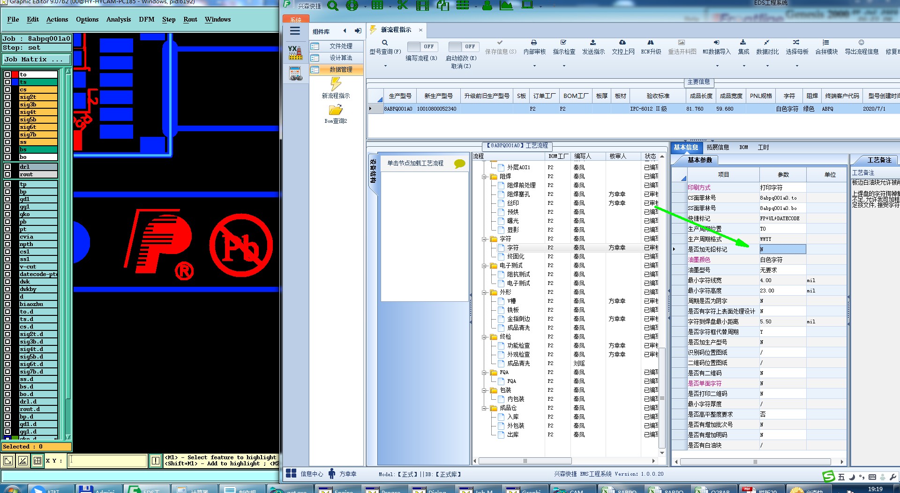Screen dimensions: 900x493
Task: Collapse the 成品仓 tree folder
Action: click(x=484, y=408)
